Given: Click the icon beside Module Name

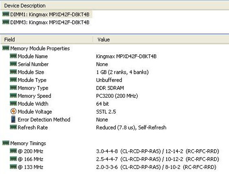Looking at the screenshot, I should pyautogui.click(x=13, y=56).
